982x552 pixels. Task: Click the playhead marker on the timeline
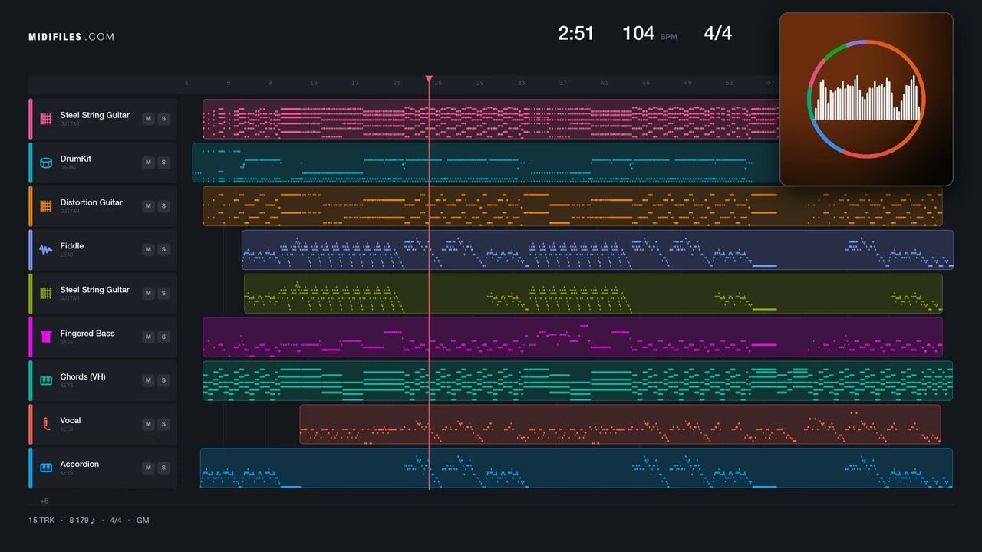coord(429,79)
